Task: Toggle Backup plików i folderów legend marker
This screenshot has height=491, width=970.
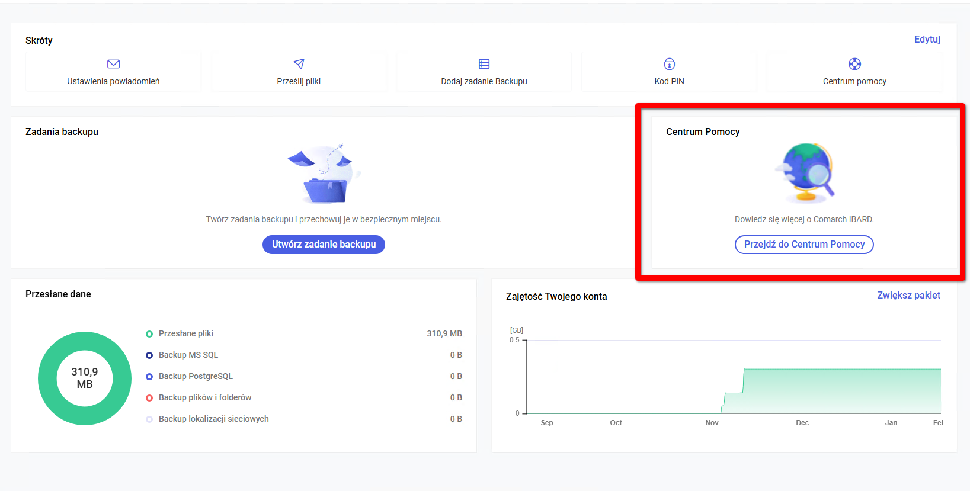Action: click(149, 398)
